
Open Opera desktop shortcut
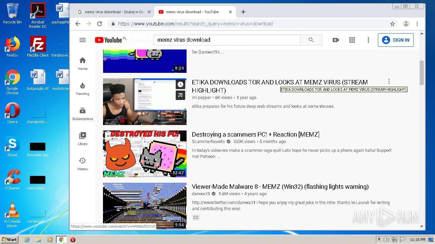click(12, 114)
